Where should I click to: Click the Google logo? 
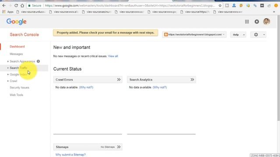point(17,22)
